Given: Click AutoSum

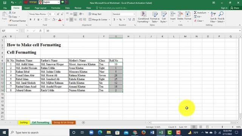Looking at the screenshot, I should [x=200, y=12].
